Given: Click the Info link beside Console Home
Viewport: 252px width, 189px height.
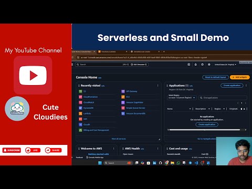Looking at the screenshot, I should (100, 78).
